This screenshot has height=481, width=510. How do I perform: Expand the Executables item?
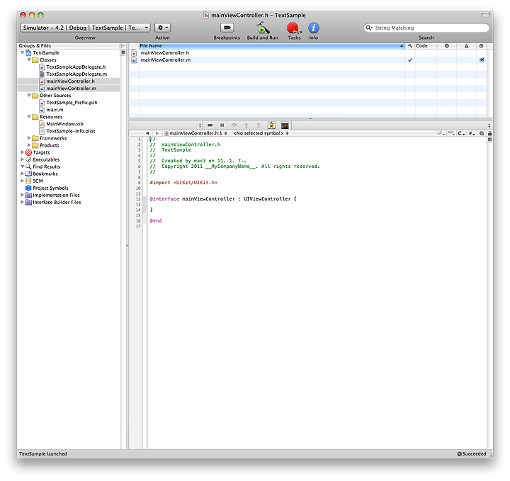coord(23,159)
